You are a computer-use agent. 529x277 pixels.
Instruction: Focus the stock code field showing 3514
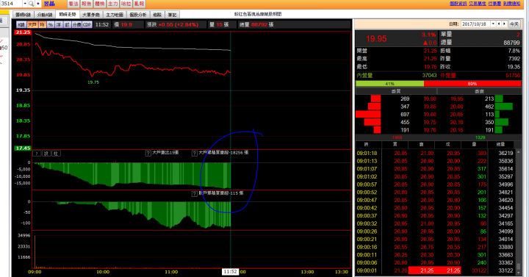pos(12,4)
